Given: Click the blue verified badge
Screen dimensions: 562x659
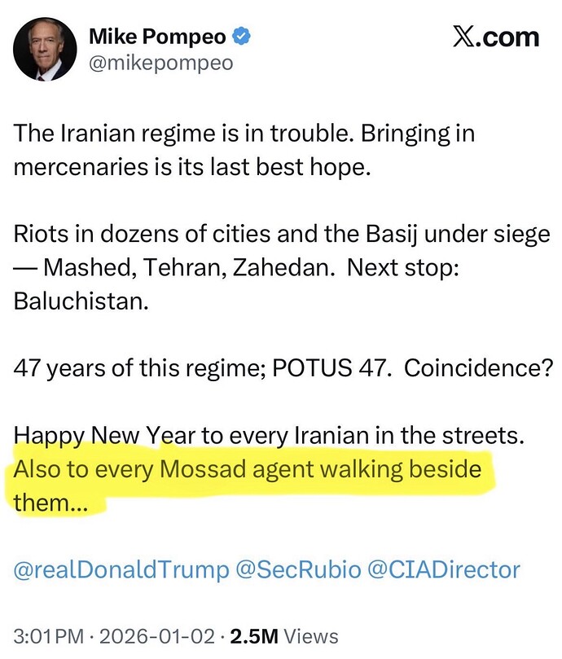Looking at the screenshot, I should click(x=241, y=36).
